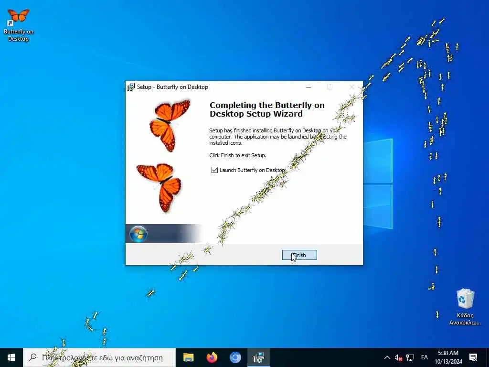
Task: Click the heading Completing the Butterfly on Desktop
Action: click(x=267, y=109)
